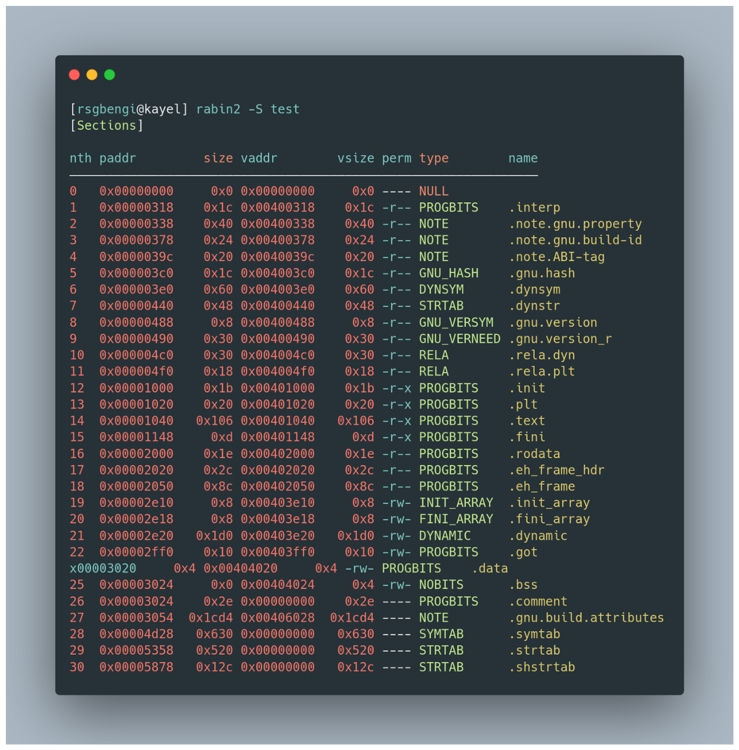Select the NULL type in row 0

point(434,192)
